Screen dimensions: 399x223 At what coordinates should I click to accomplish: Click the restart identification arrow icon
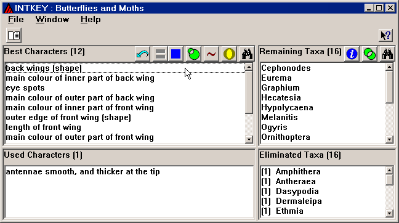tap(142, 54)
